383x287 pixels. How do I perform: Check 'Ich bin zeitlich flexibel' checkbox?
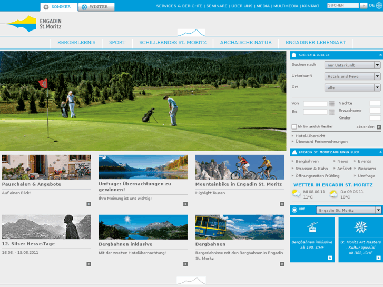click(294, 126)
